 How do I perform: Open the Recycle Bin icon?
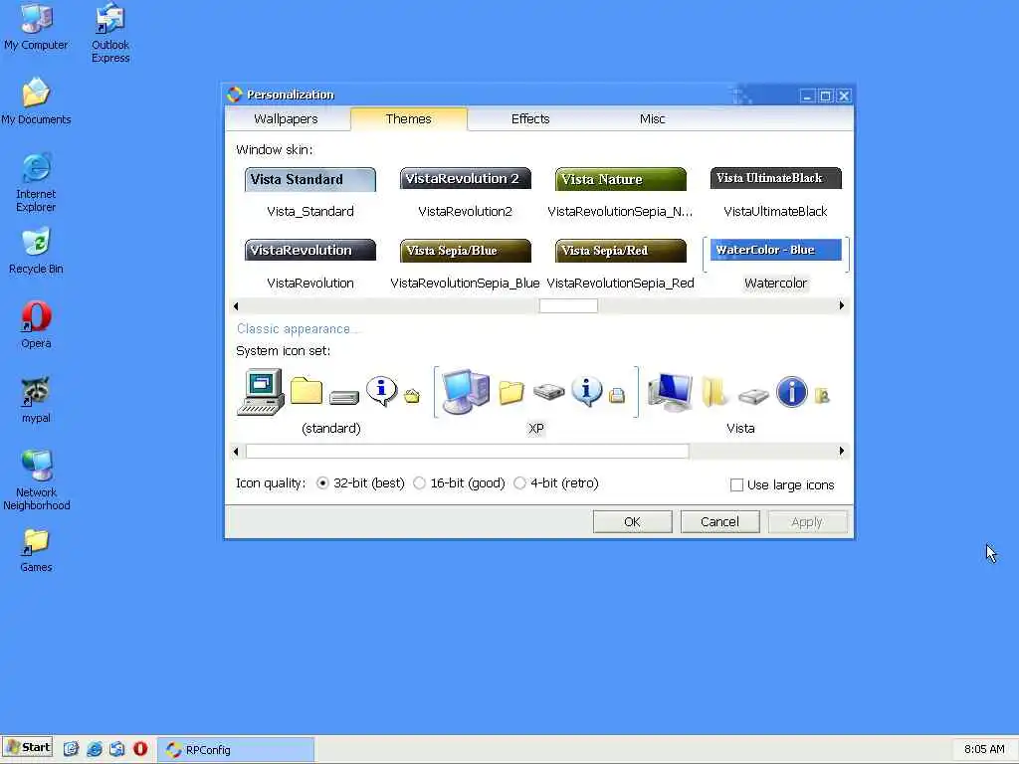36,252
